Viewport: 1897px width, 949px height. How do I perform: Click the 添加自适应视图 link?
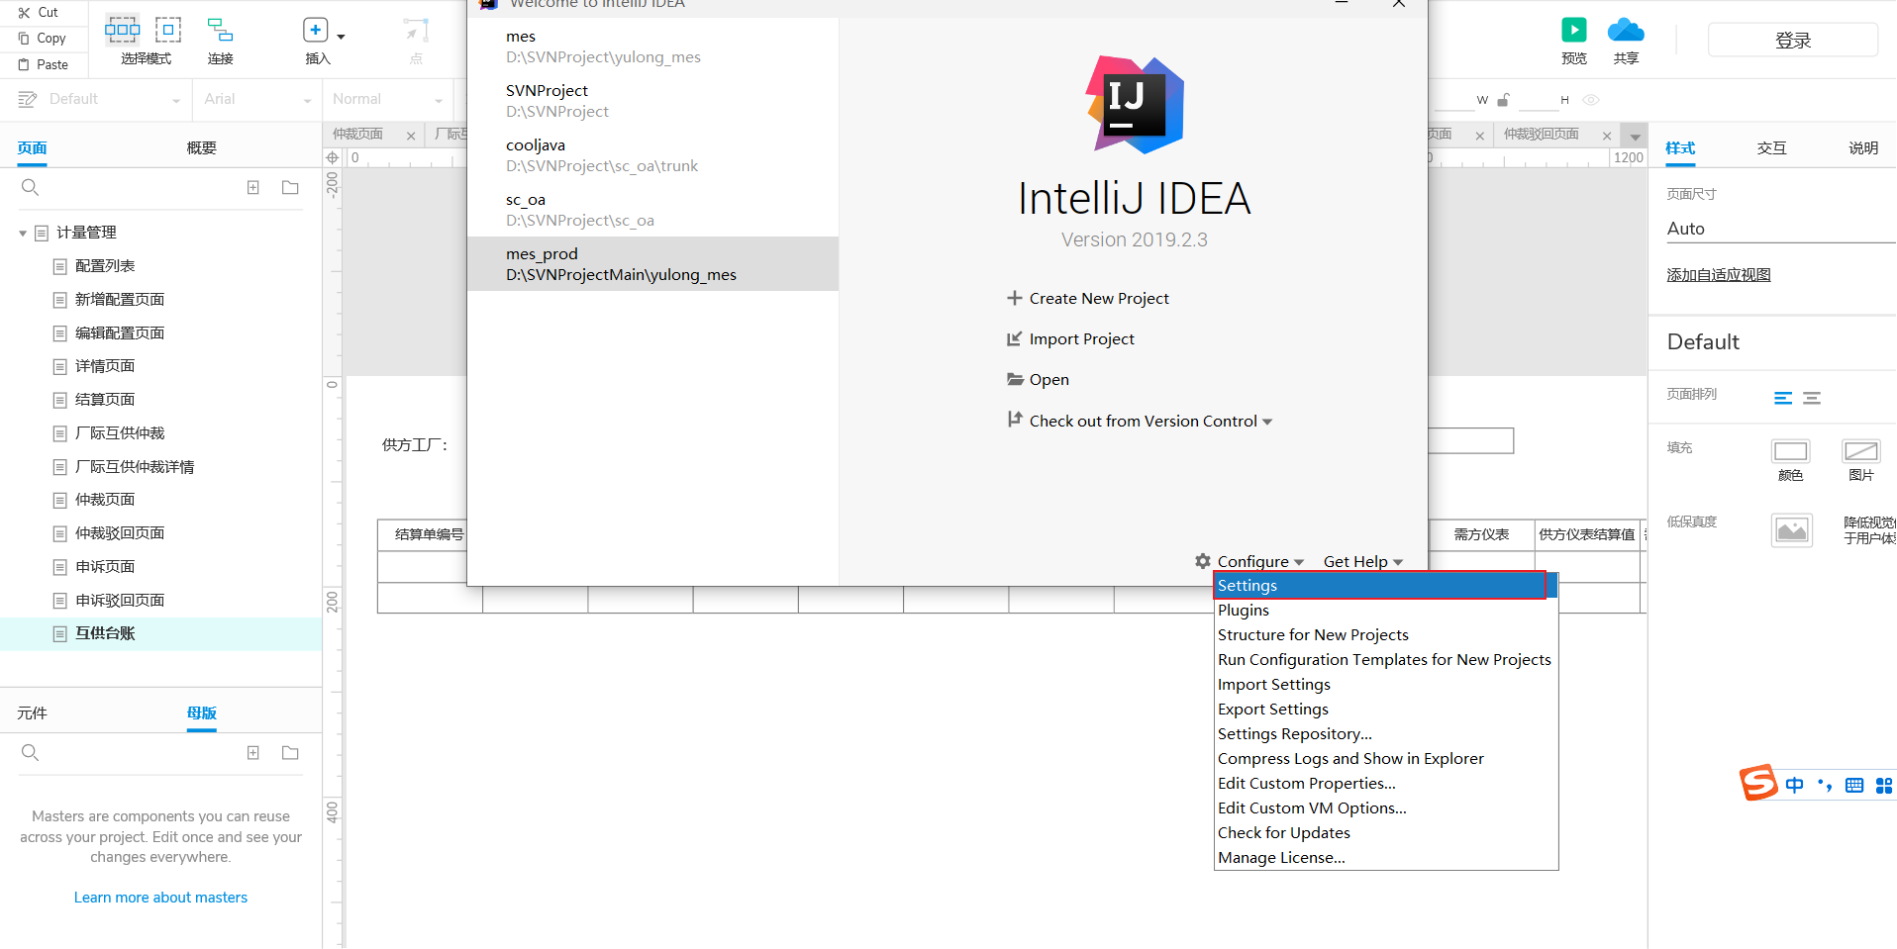click(x=1719, y=275)
